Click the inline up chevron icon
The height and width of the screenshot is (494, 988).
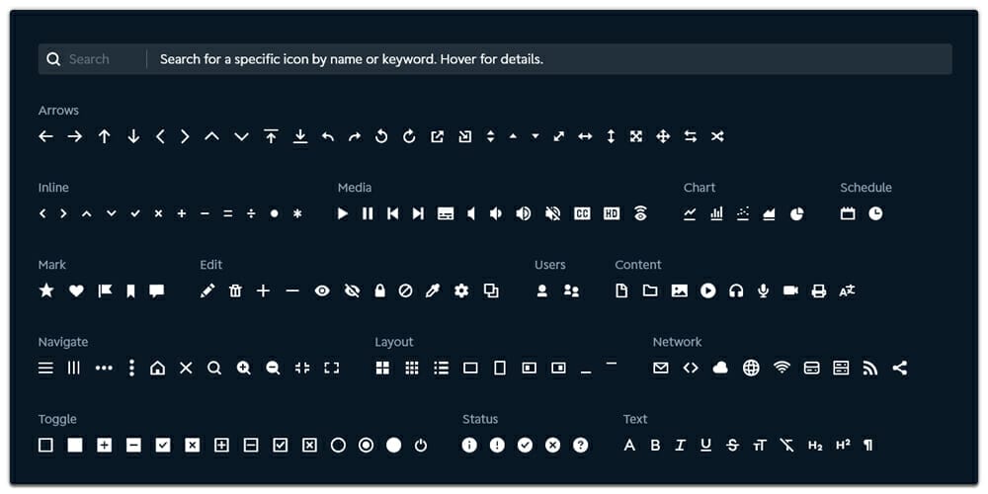pyautogui.click(x=87, y=213)
